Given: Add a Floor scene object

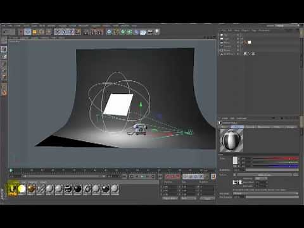Looking at the screenshot, I should [143, 32].
